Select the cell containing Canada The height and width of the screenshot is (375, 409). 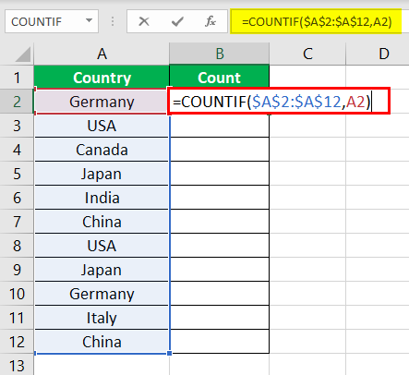click(102, 150)
